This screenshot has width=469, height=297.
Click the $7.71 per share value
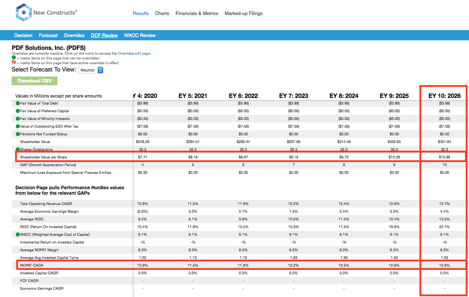(142, 157)
